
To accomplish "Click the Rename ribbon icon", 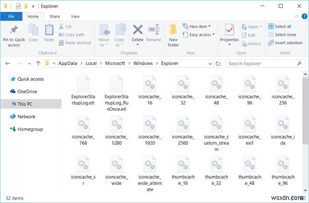I will coord(153,29).
